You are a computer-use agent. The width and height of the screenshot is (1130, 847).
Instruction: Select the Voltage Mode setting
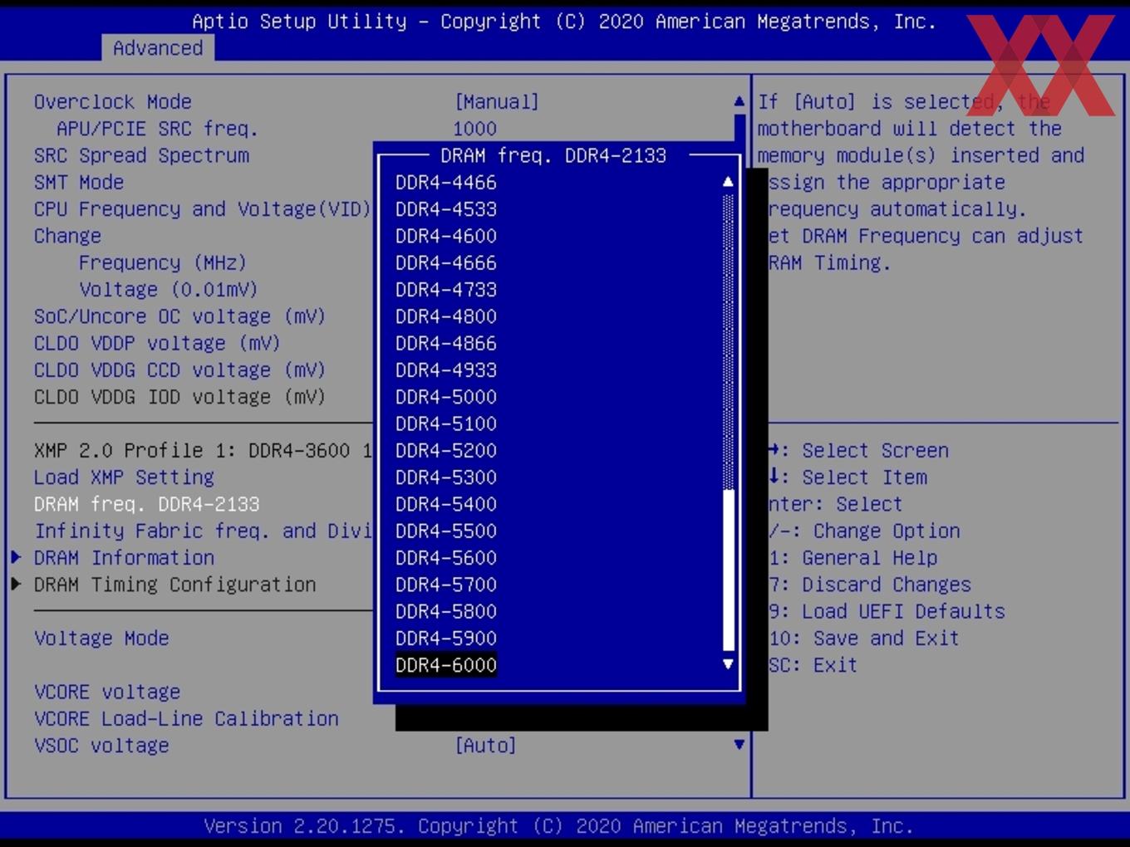coord(101,639)
